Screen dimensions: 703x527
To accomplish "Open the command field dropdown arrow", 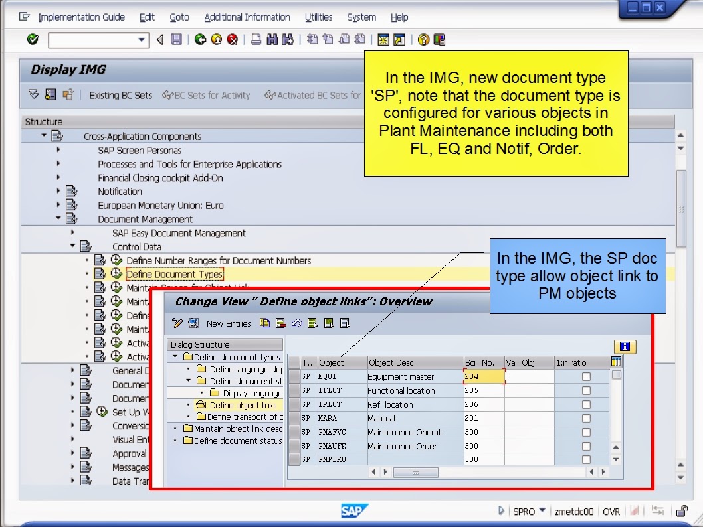I will (142, 39).
